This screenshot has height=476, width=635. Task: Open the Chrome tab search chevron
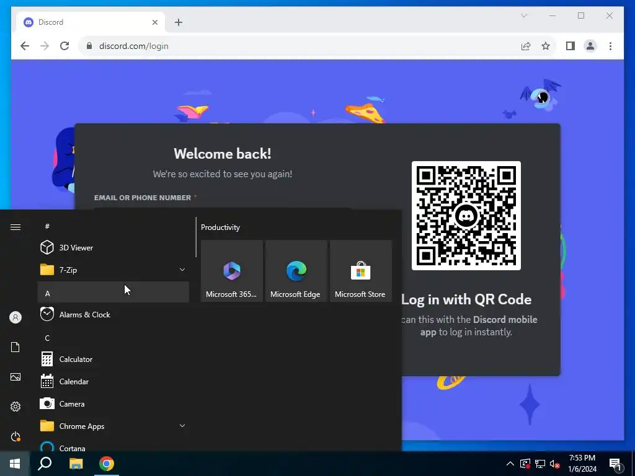tap(524, 15)
